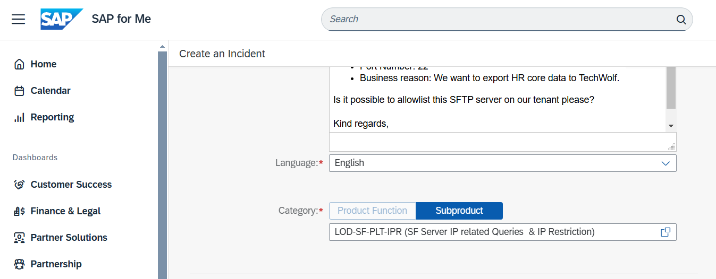The width and height of the screenshot is (716, 279).
Task: Click the description scroll-down arrow
Action: point(671,126)
